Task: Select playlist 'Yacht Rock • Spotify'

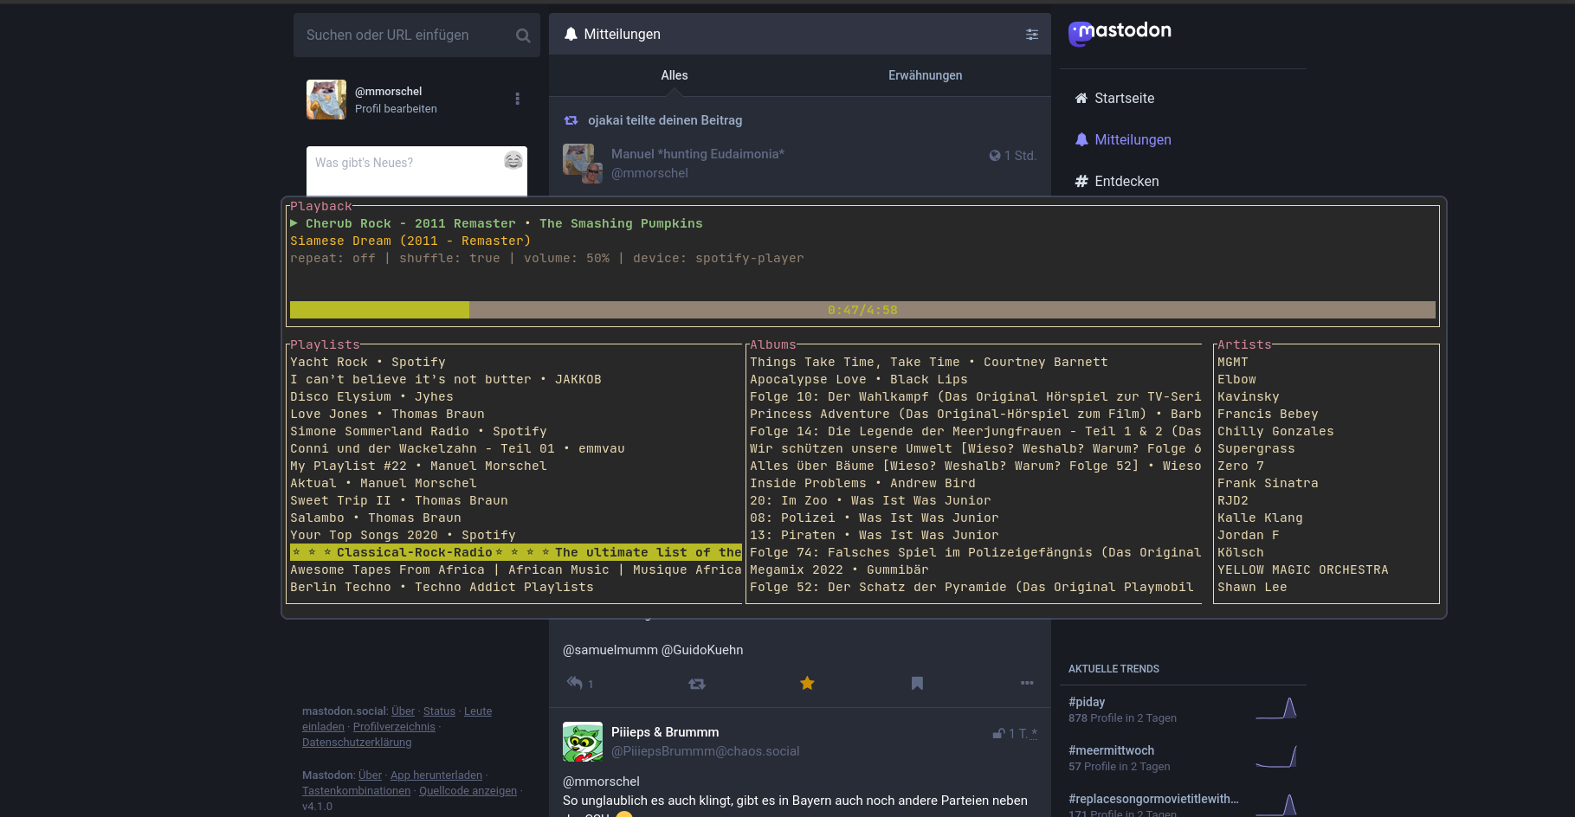Action: click(368, 362)
